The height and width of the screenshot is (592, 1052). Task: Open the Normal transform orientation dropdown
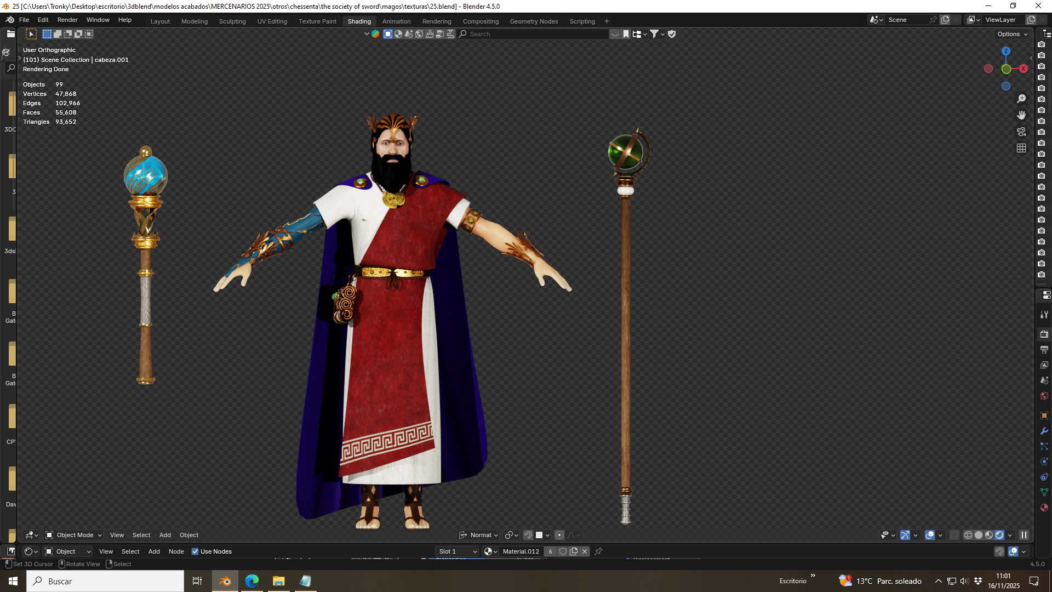[x=478, y=536]
